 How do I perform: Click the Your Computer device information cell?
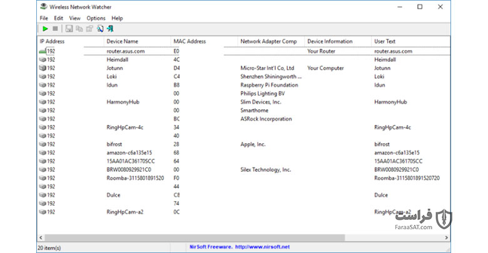(325, 68)
